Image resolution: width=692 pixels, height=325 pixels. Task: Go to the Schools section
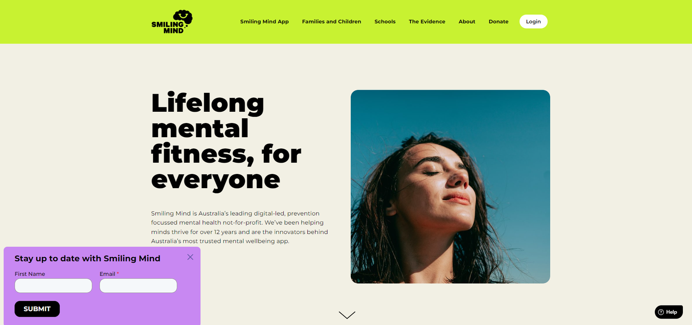point(385,22)
